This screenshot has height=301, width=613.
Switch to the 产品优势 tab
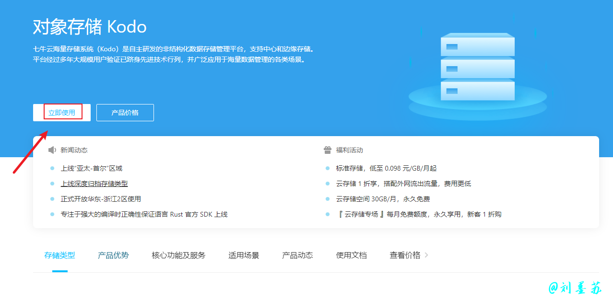click(x=114, y=255)
